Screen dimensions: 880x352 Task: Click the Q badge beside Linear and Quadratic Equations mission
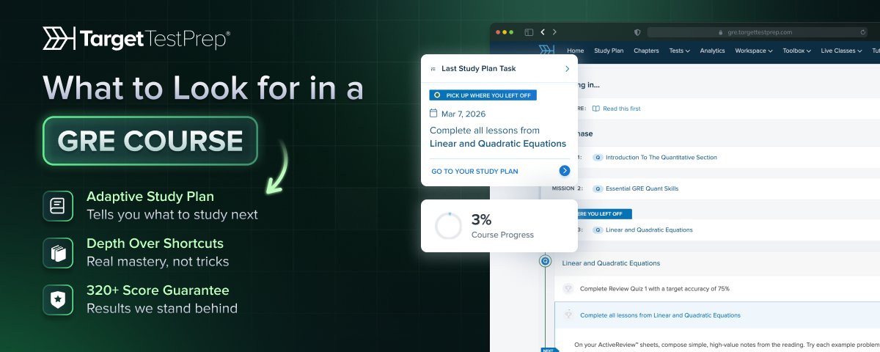pyautogui.click(x=598, y=230)
